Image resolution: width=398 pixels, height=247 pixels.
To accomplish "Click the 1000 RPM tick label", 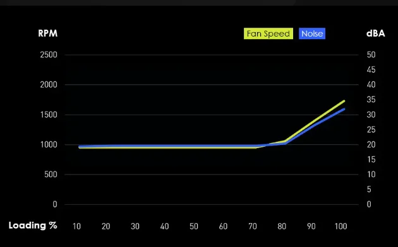I will [x=49, y=144].
